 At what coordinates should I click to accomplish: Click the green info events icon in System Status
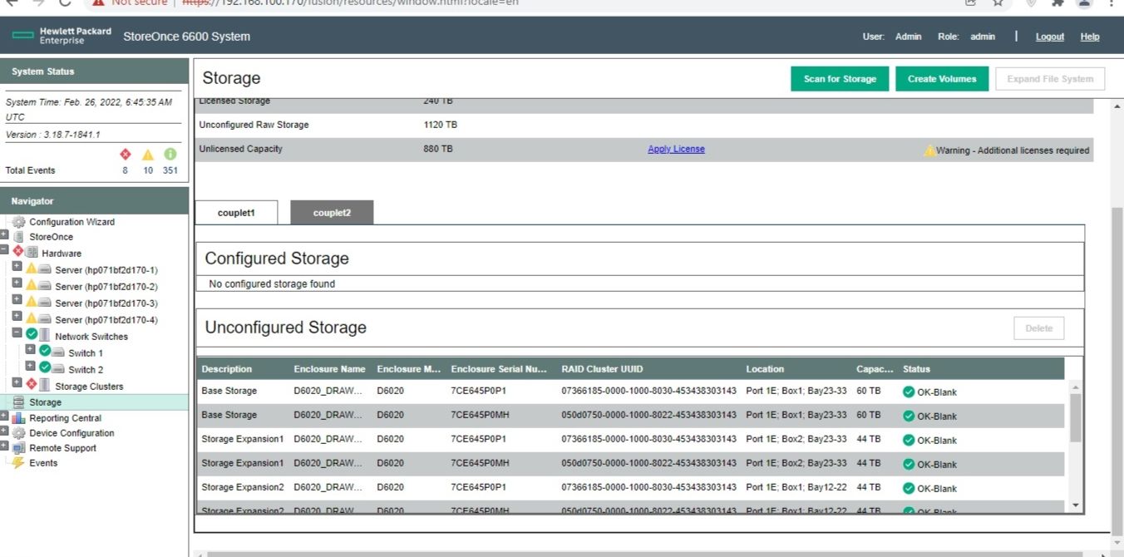coord(170,155)
